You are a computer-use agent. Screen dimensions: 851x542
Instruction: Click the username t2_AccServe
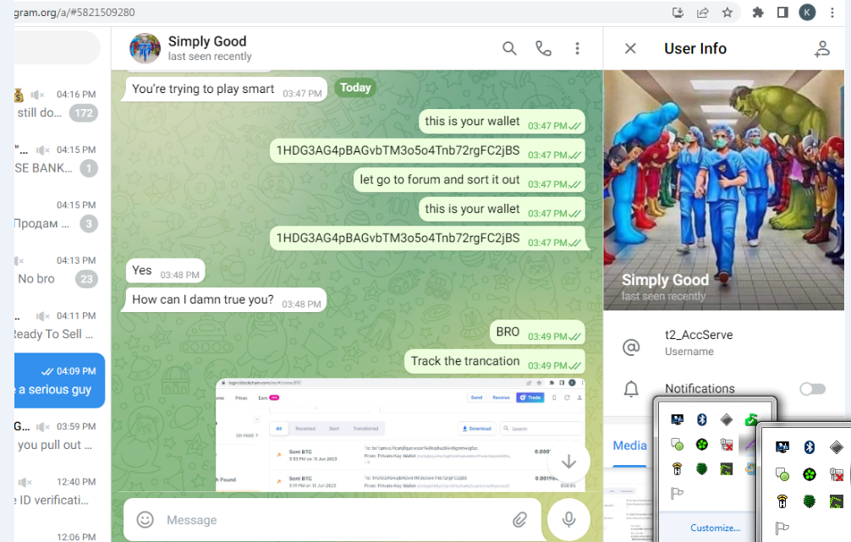tap(699, 335)
